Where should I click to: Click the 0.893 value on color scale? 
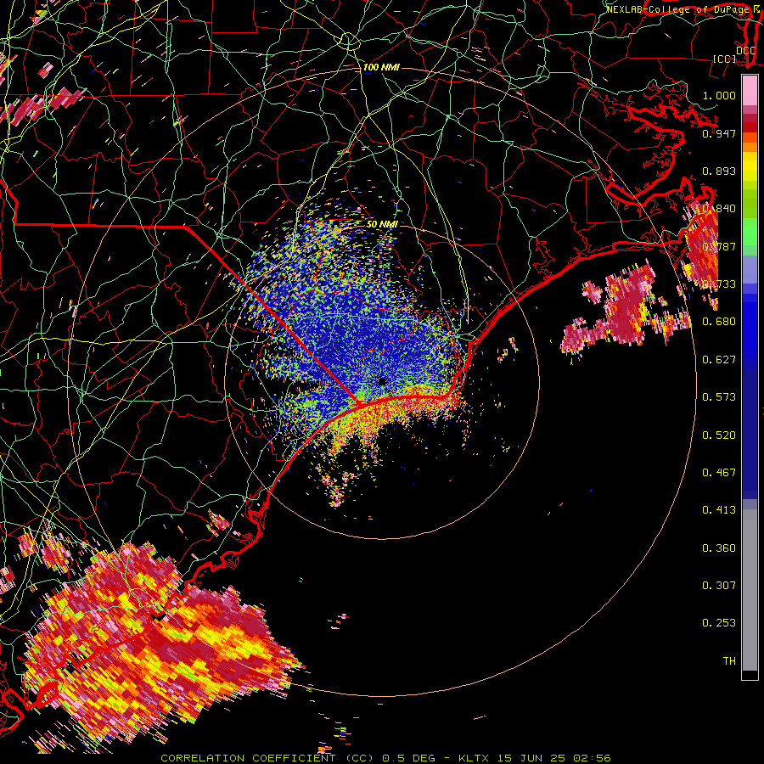coord(719,171)
